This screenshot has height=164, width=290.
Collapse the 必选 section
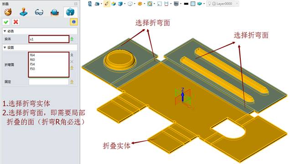[x=5, y=31]
